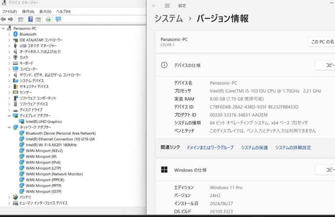Viewport: 335px width, 217px height.
Task: Expand the コンピューター category arrow
Action: [9, 69]
